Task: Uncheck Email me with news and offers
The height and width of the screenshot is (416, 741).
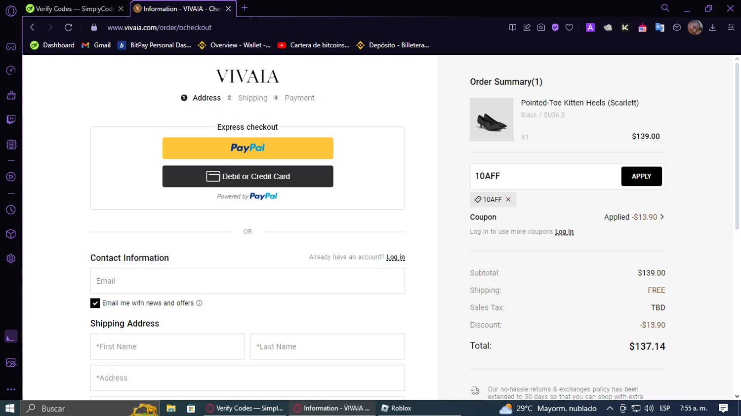Action: coord(95,303)
